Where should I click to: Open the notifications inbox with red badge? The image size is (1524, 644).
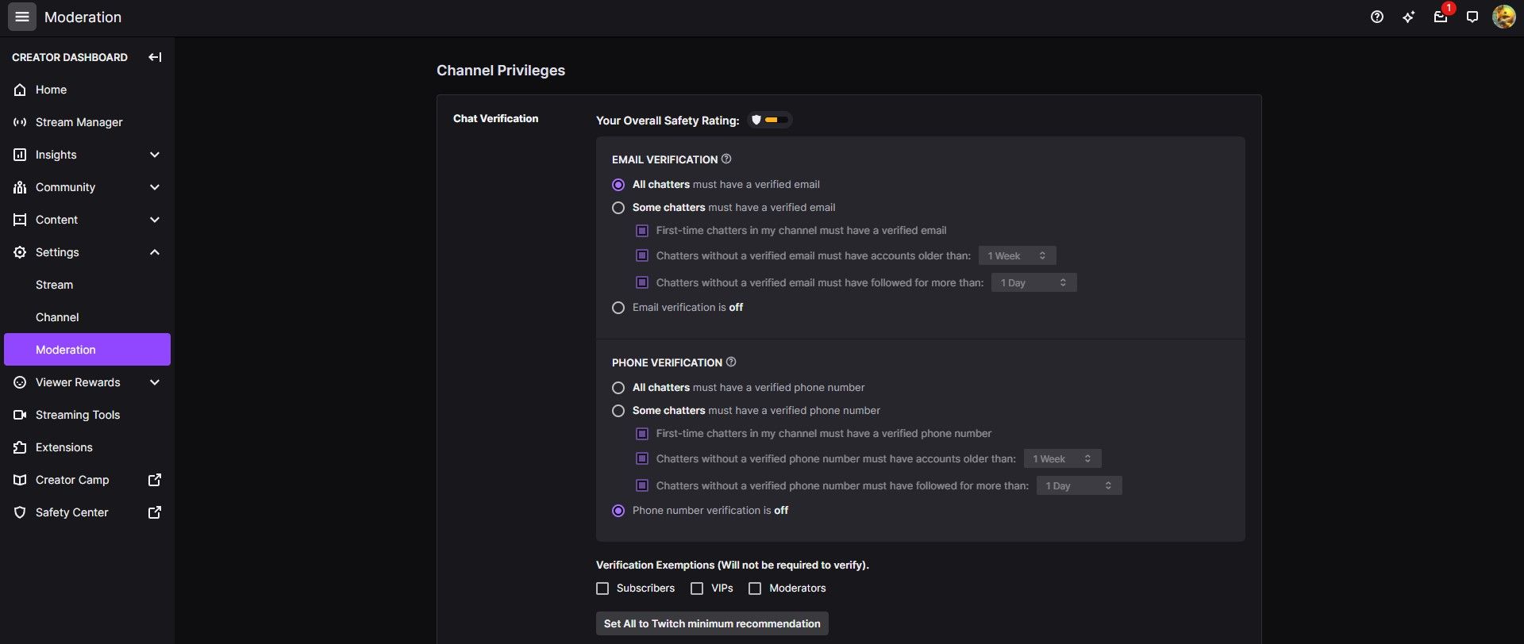[1441, 17]
